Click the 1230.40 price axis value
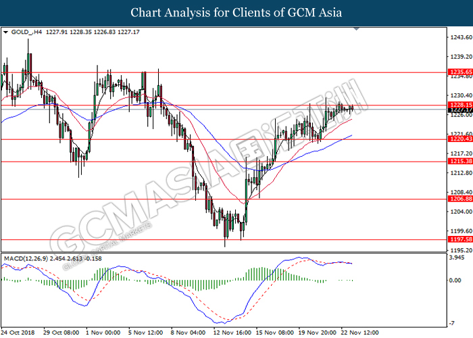The image size is (473, 338). [x=461, y=95]
